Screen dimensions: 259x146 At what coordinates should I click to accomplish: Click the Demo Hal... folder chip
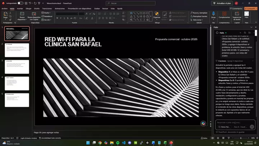(x=224, y=127)
